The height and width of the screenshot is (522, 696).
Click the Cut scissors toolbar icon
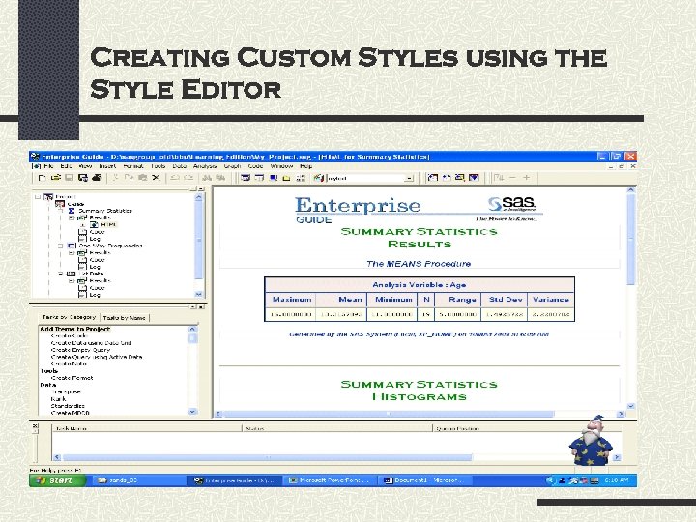(x=115, y=178)
